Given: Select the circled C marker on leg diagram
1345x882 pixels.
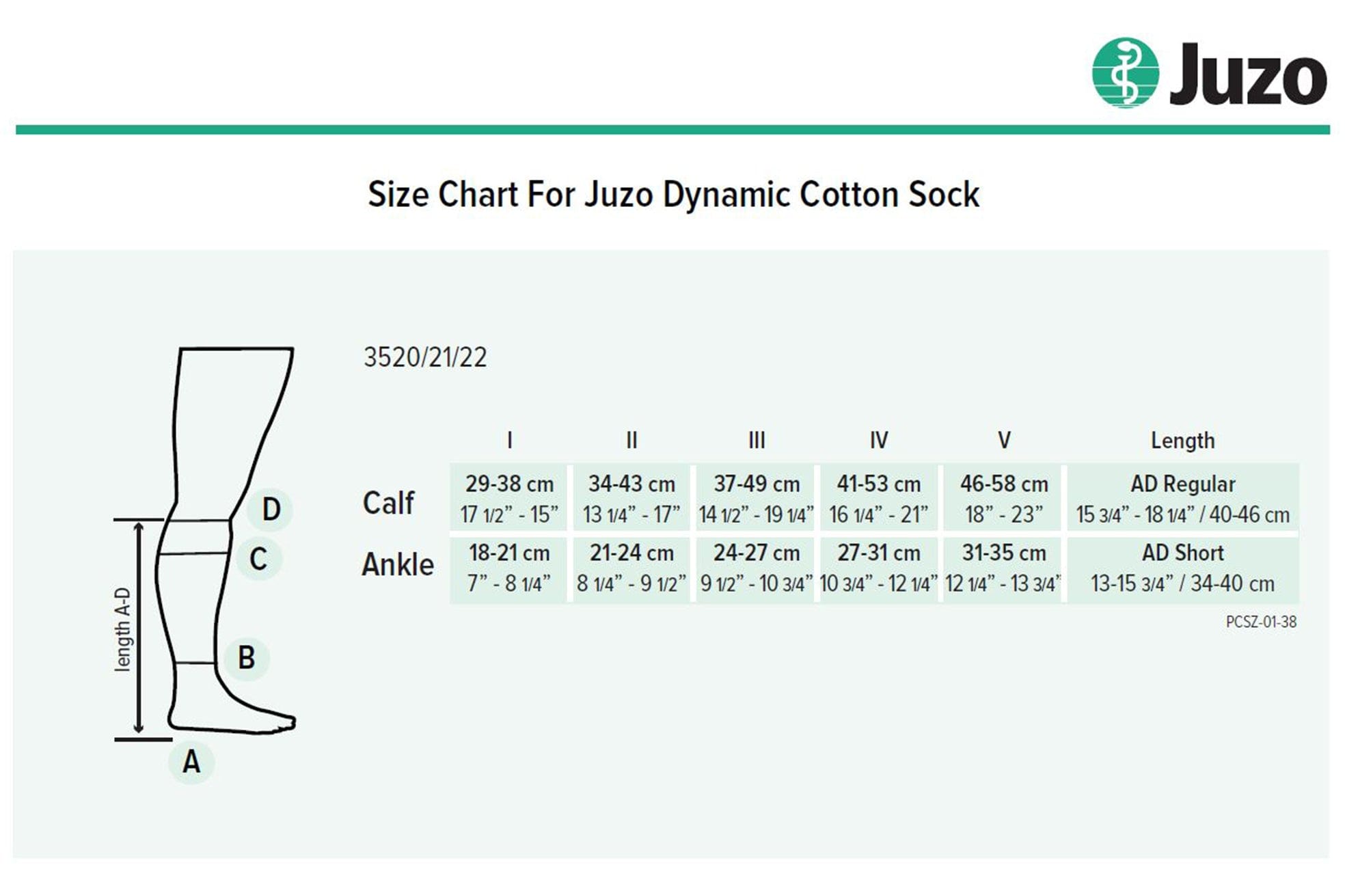Looking at the screenshot, I should click(258, 559).
